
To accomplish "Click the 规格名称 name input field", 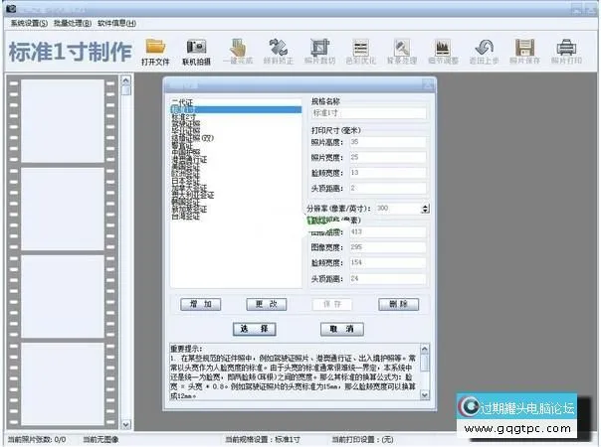I will tap(369, 113).
